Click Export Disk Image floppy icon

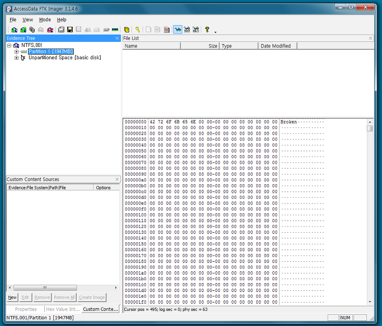[70, 30]
